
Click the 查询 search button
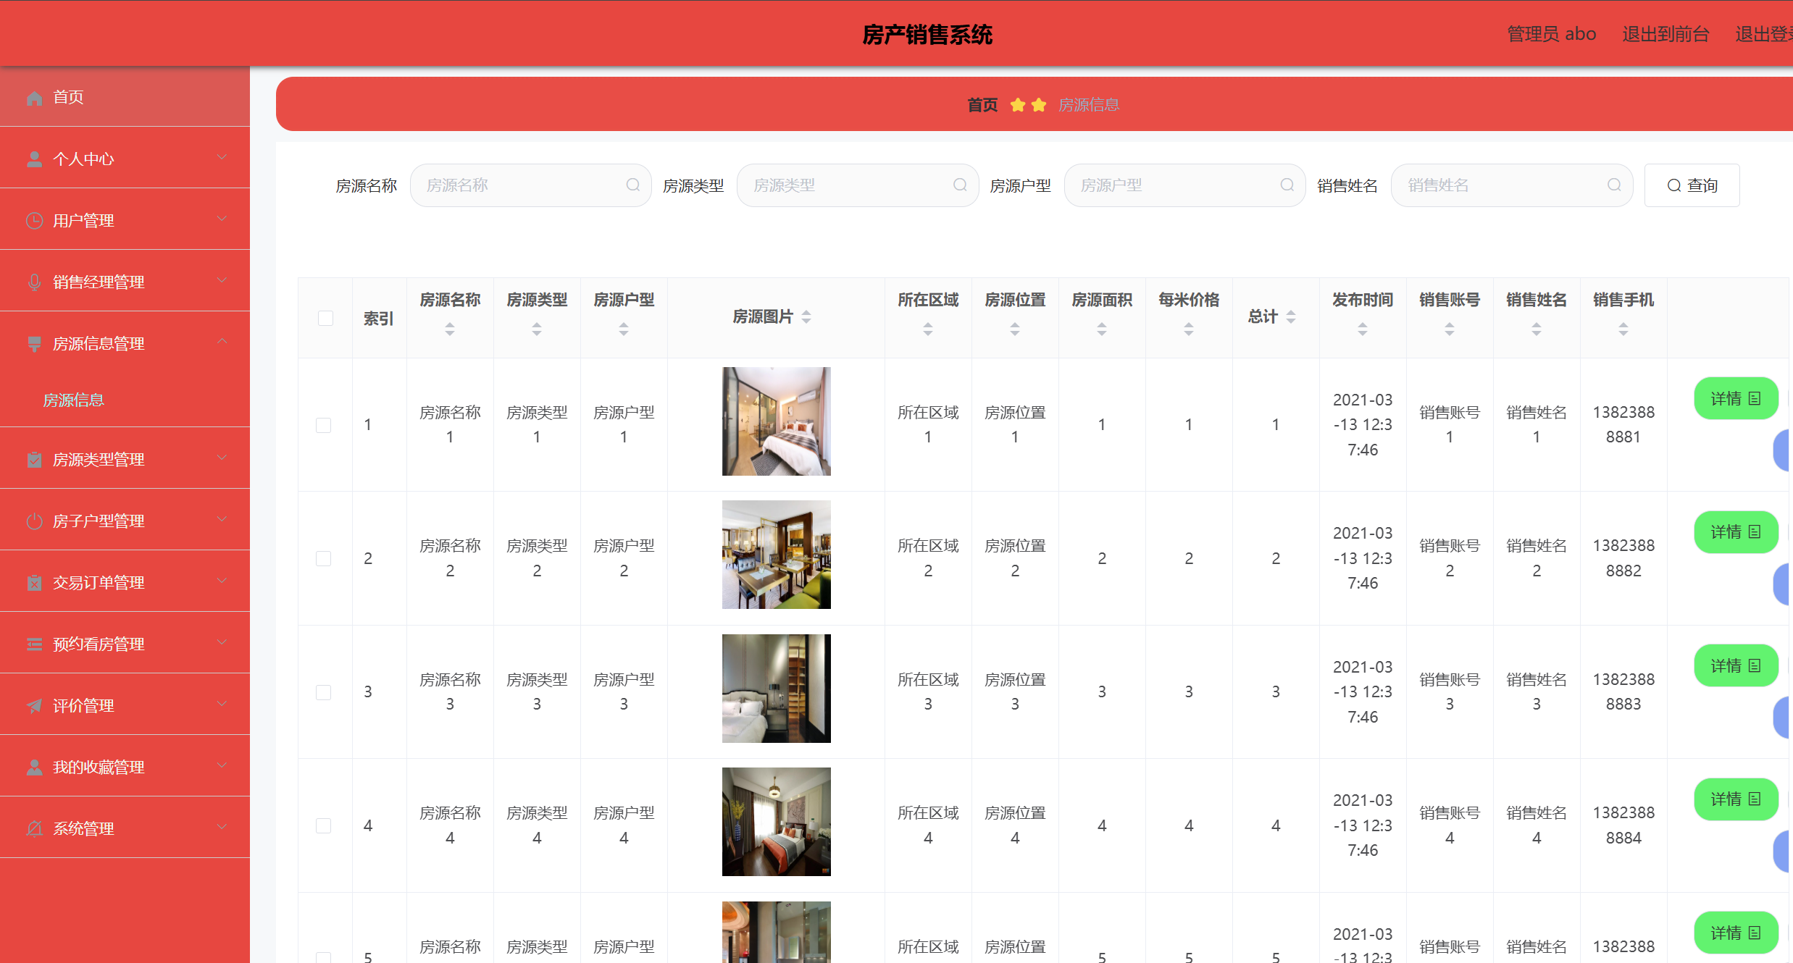[x=1692, y=186]
